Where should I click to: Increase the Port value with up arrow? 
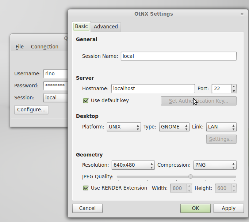point(234,86)
